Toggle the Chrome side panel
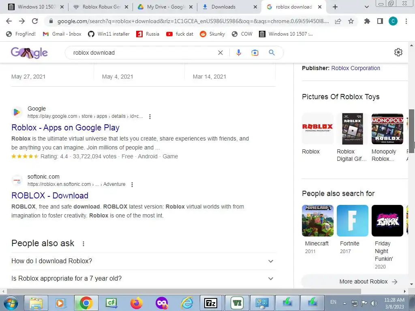Viewport: 415px width, 311px height. [x=380, y=21]
